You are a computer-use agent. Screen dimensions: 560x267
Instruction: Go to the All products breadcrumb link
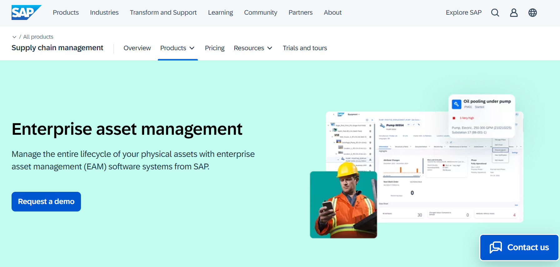pos(38,37)
